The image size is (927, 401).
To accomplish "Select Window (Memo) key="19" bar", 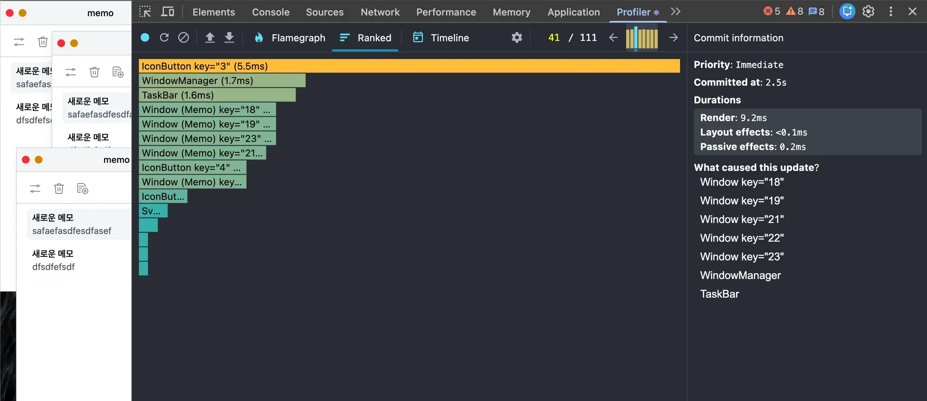I will click(207, 124).
